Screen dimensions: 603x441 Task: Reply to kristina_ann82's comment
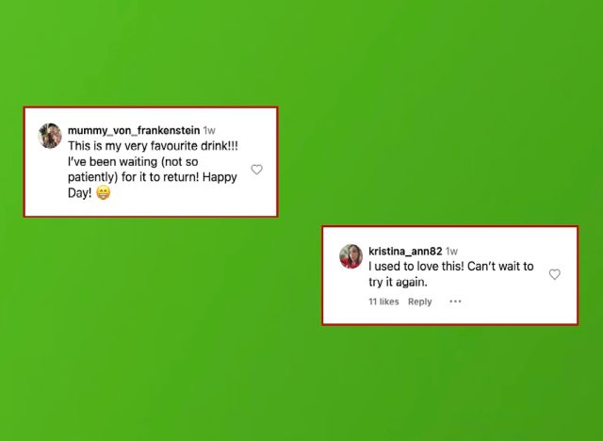click(419, 302)
